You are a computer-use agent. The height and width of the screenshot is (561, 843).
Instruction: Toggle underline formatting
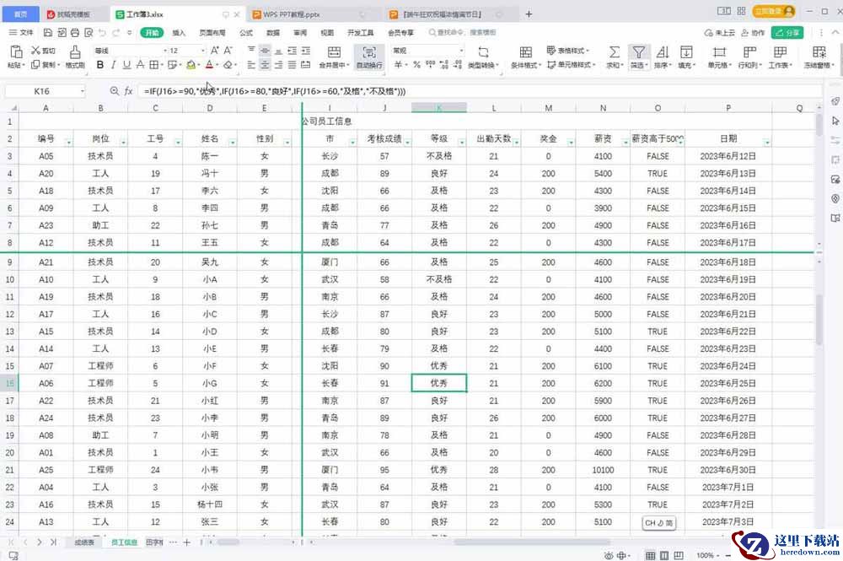126,65
